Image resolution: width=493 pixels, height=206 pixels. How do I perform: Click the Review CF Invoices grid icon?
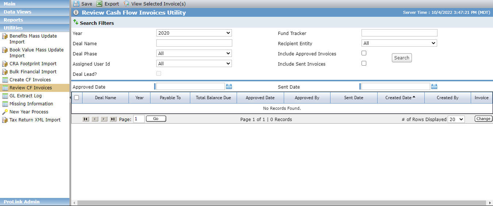click(5, 88)
